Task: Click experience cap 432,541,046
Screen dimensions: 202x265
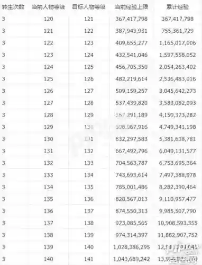Action: [132, 55]
